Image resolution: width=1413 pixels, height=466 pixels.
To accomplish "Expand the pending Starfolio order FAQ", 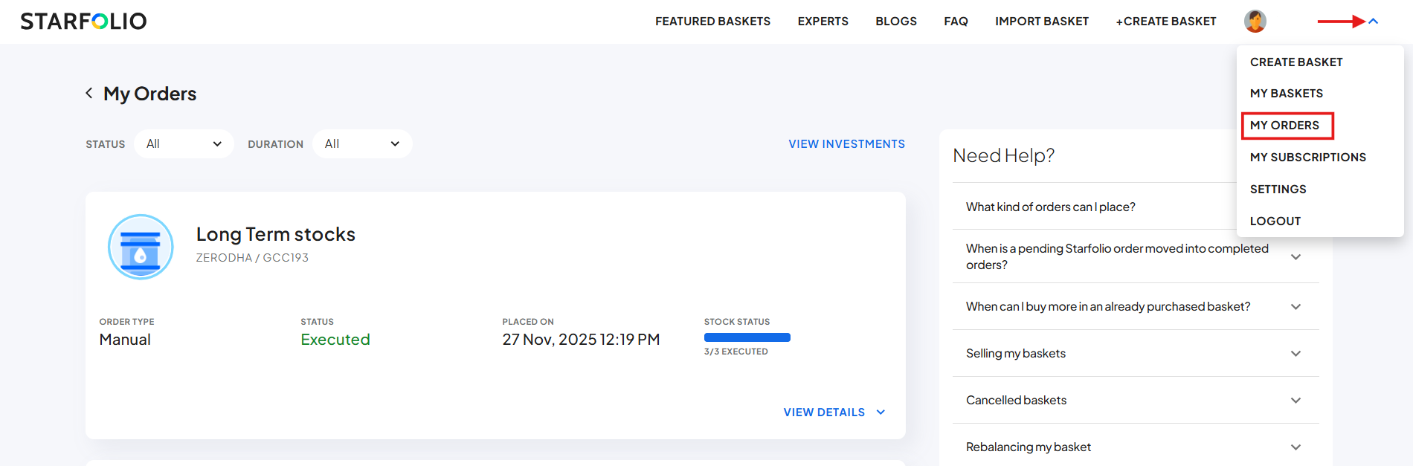I will (x=1295, y=257).
